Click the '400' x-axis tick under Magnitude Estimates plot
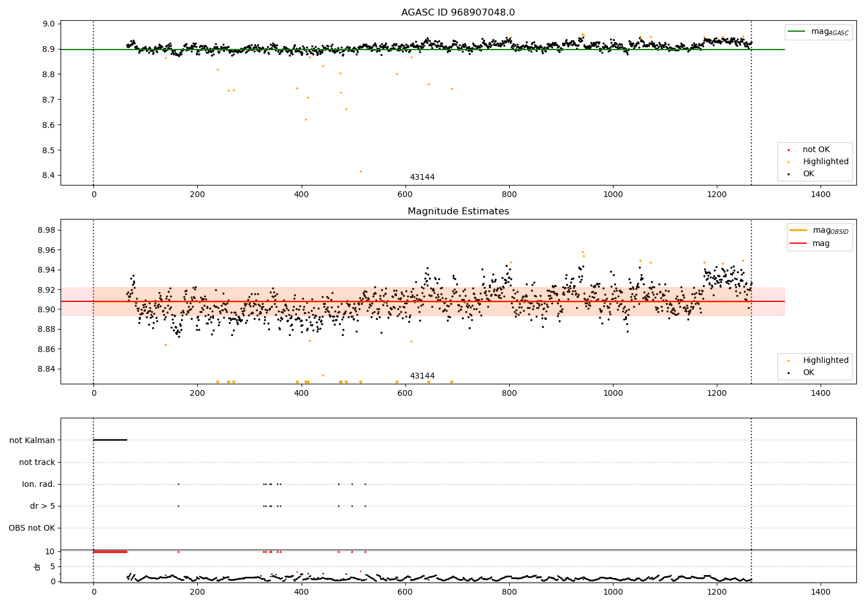 pos(301,394)
